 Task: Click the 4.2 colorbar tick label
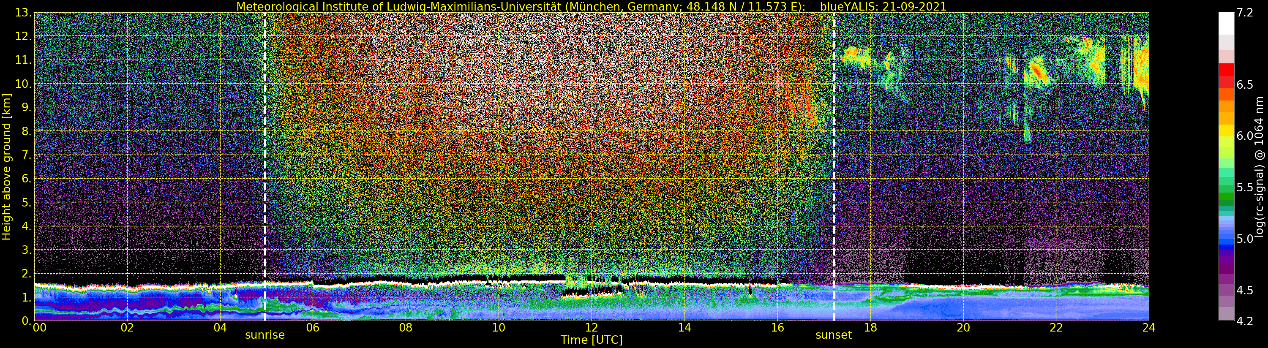[1245, 321]
